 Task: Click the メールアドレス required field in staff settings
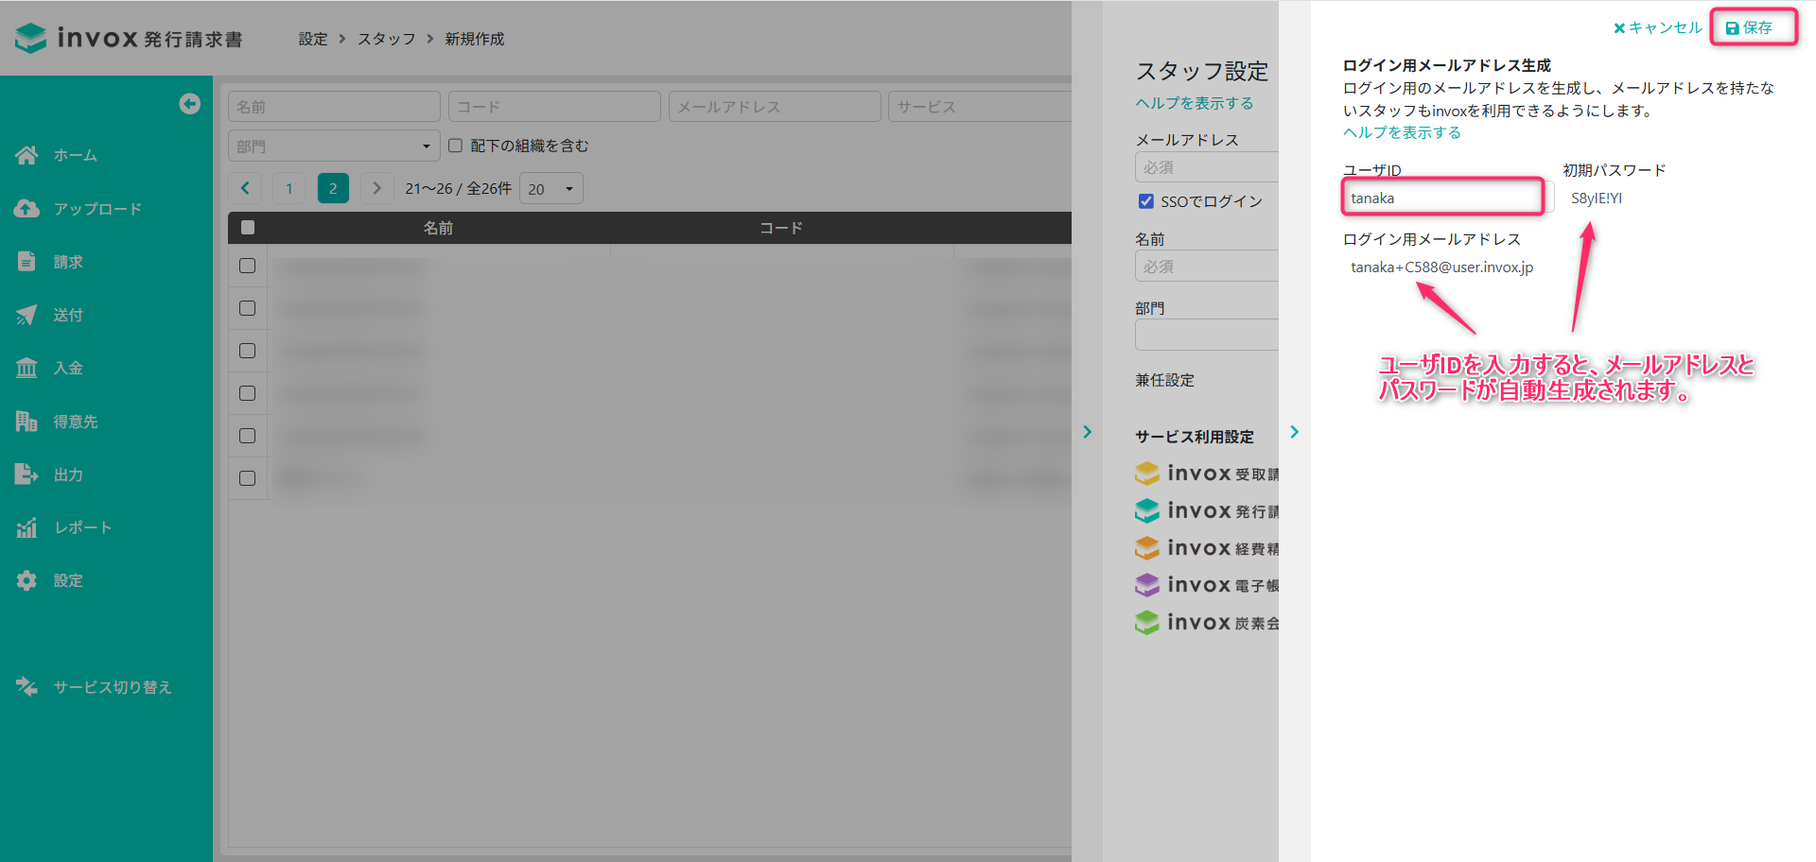[1207, 167]
